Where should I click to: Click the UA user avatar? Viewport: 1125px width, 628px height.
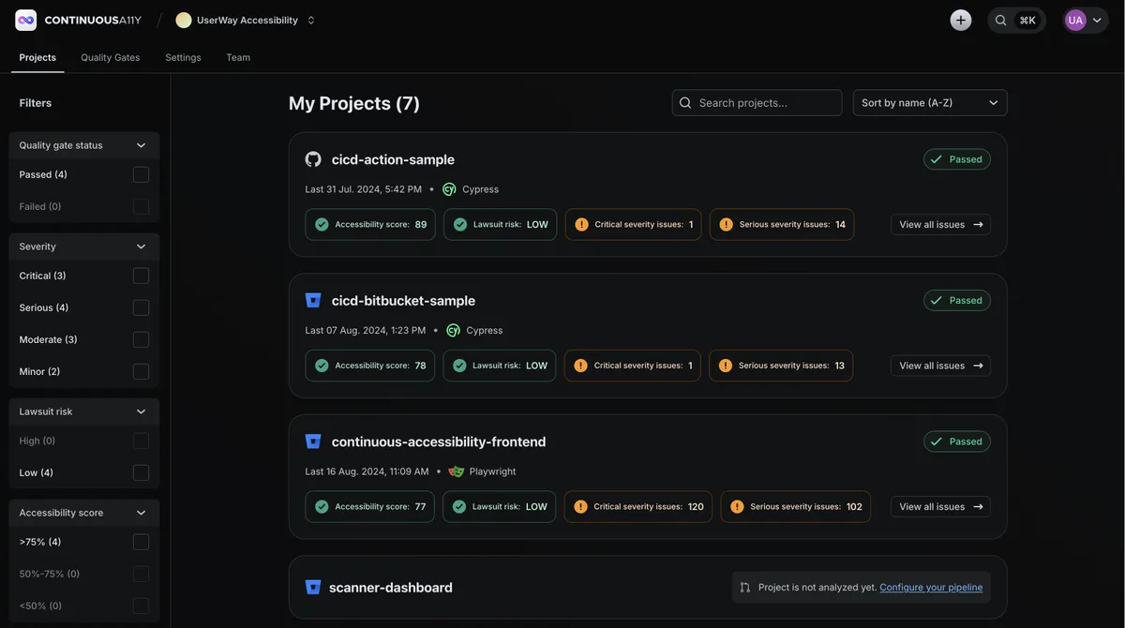pos(1075,20)
